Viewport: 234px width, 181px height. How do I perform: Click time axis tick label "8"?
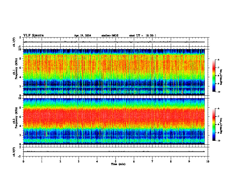click(171, 161)
